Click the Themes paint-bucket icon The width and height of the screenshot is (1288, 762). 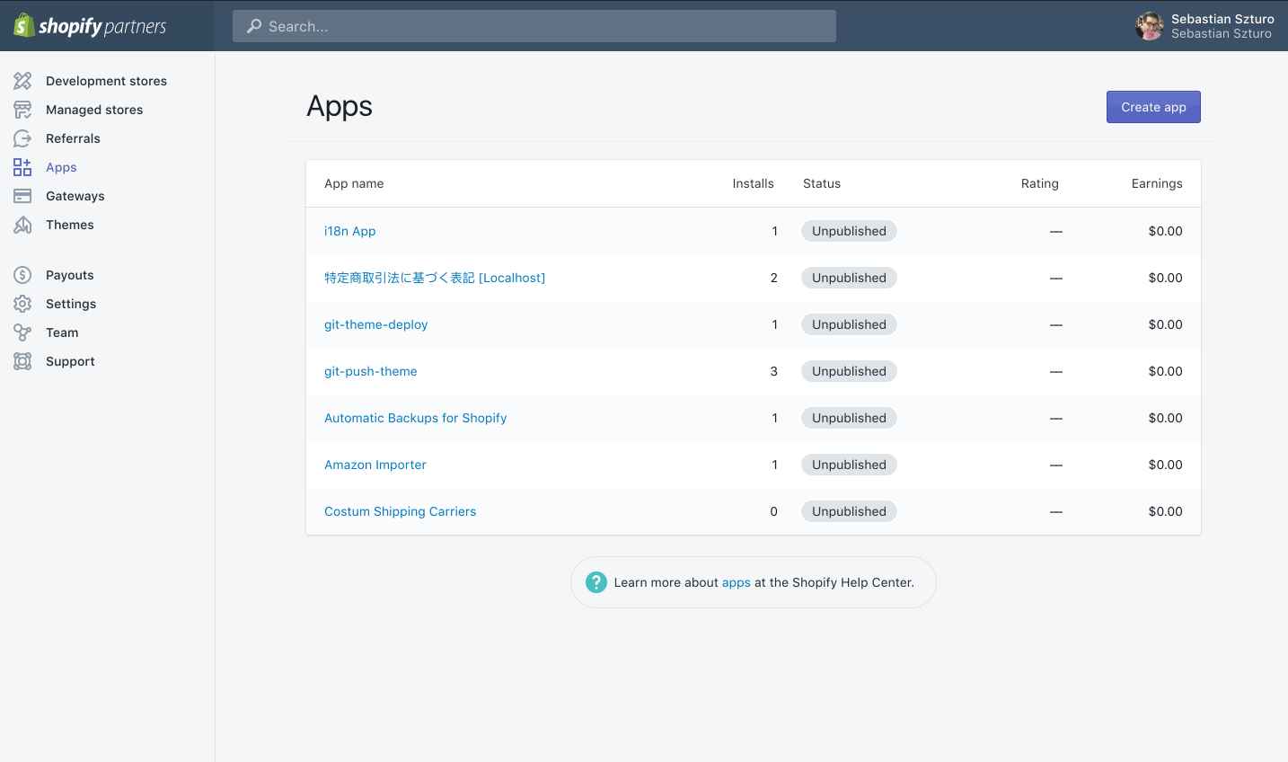click(22, 224)
